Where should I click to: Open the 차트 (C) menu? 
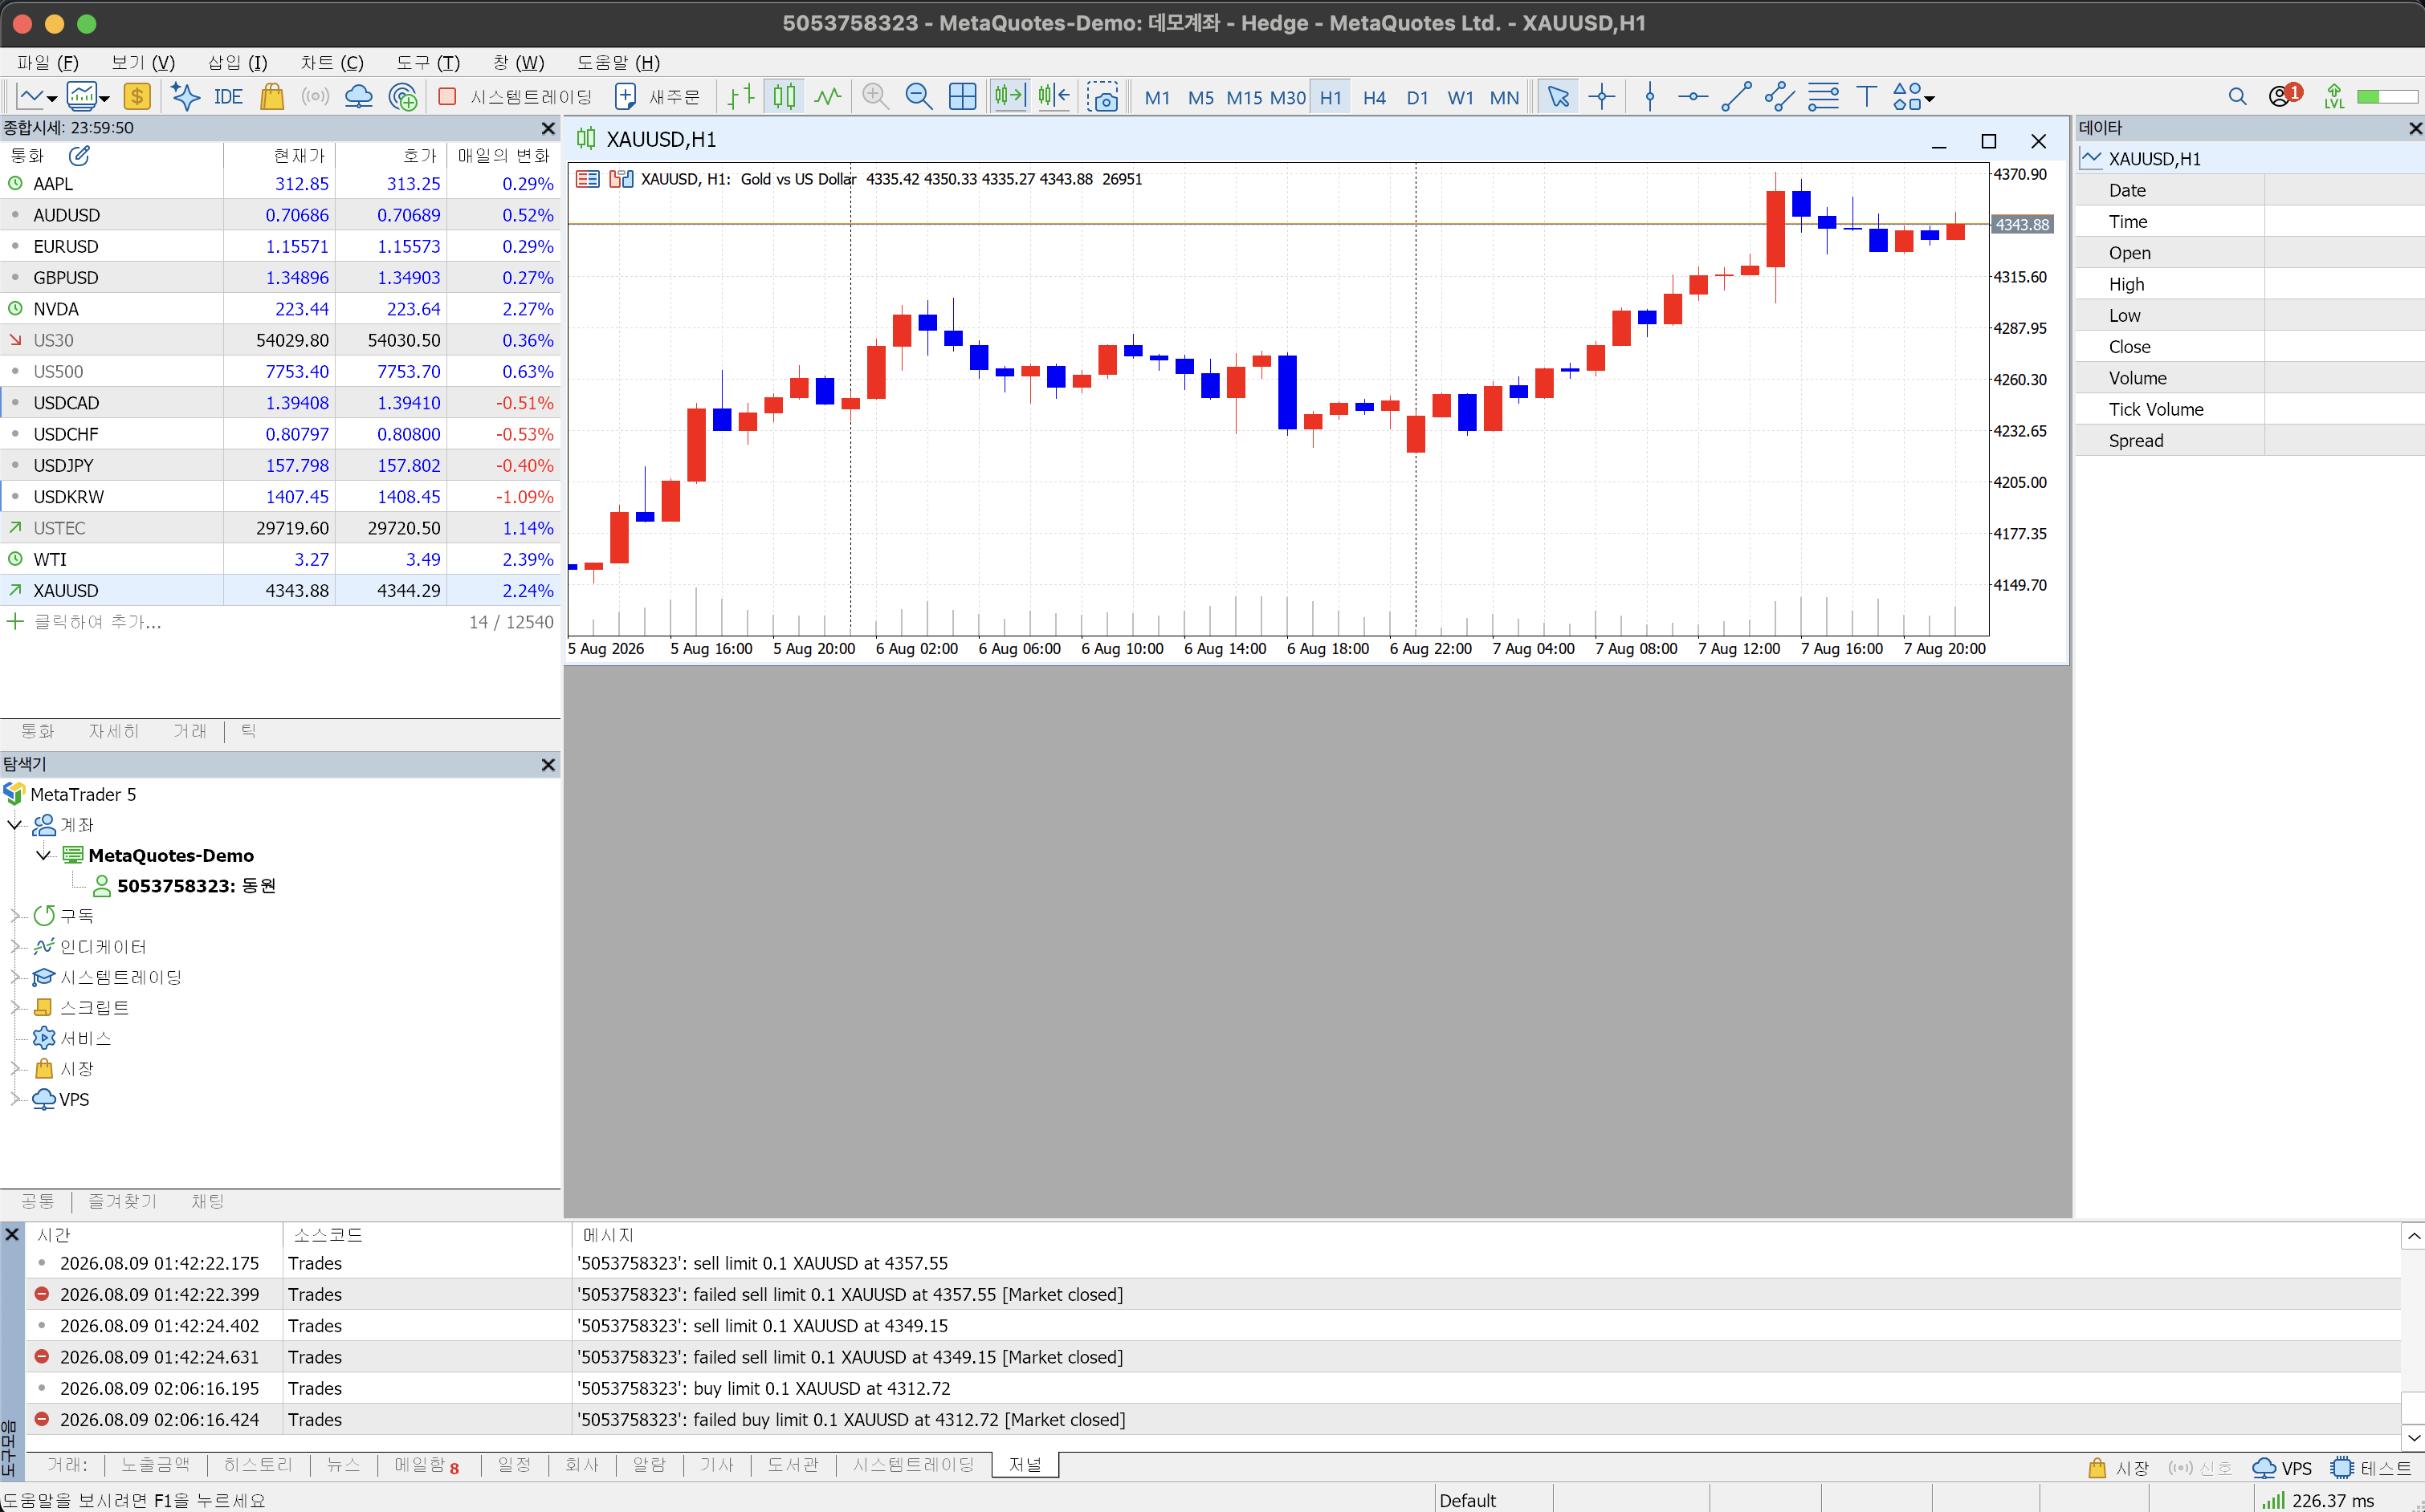coord(332,63)
